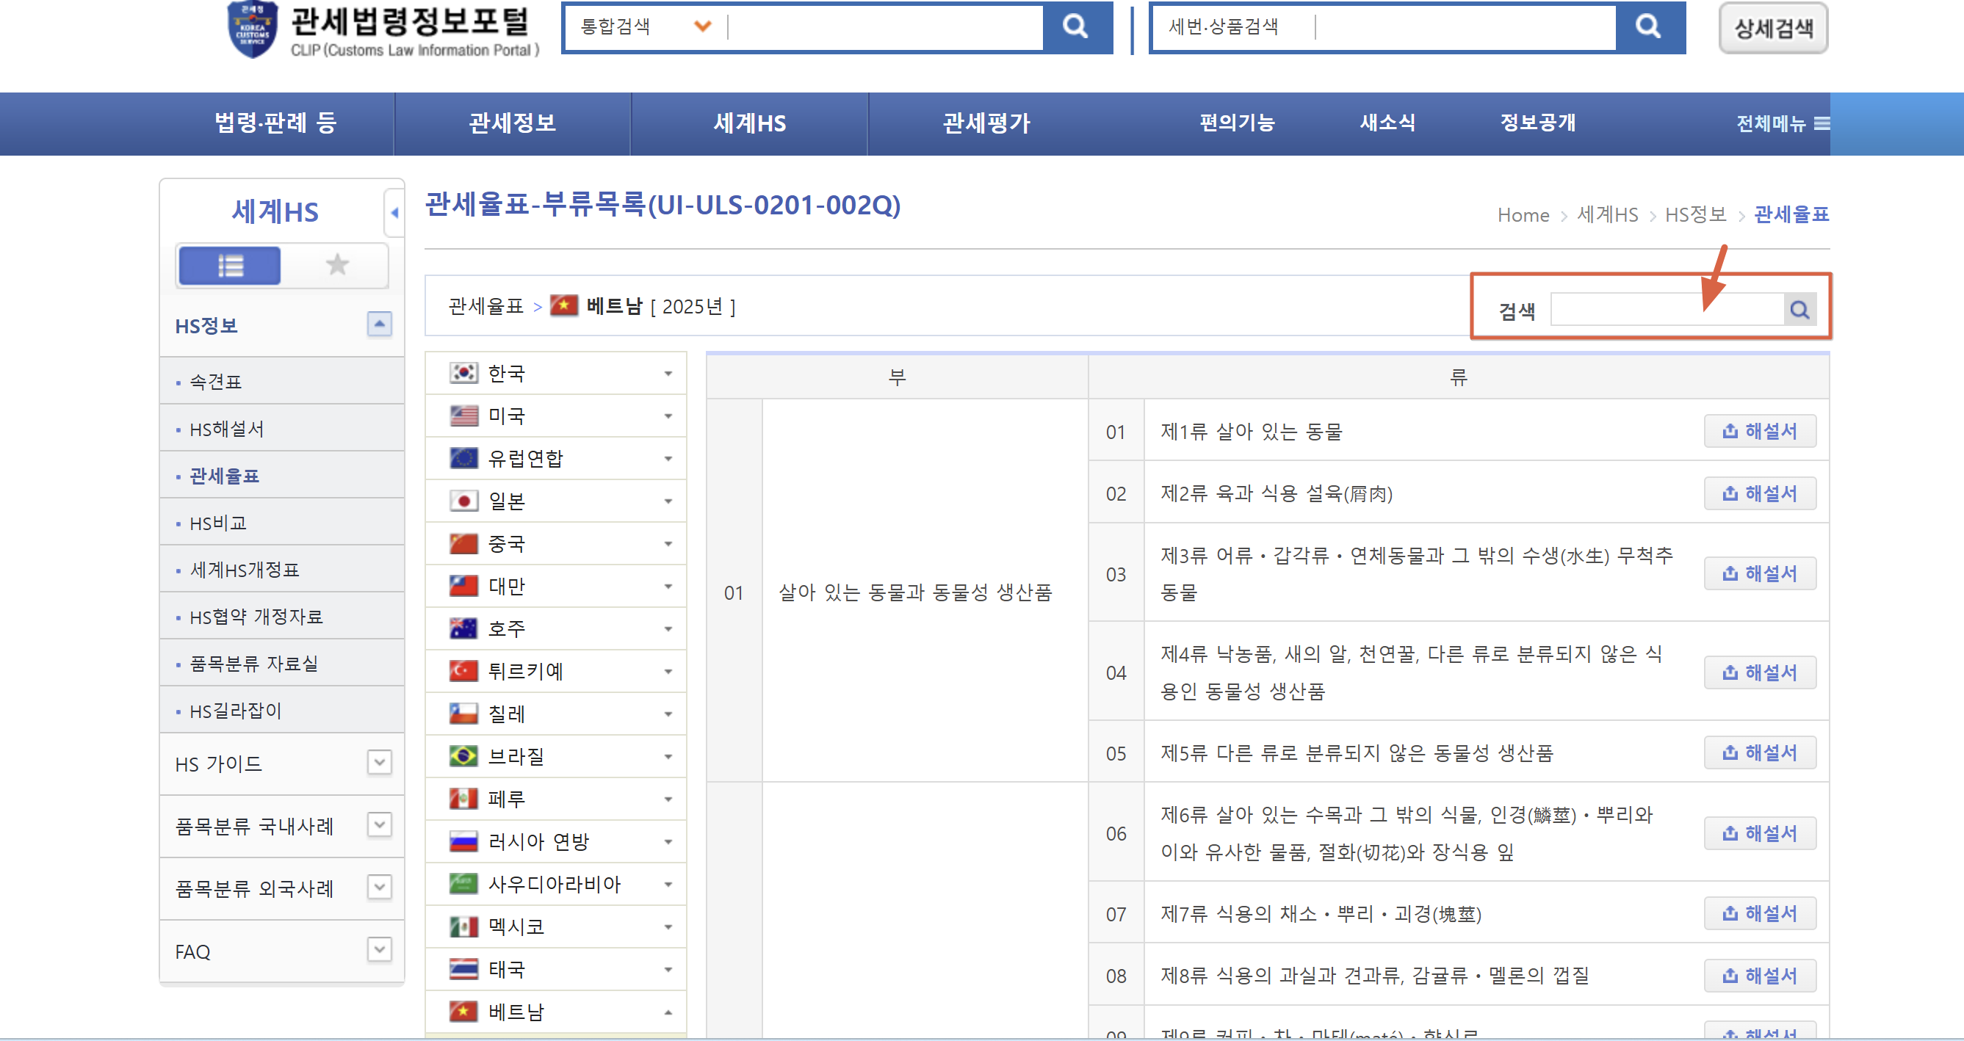The width and height of the screenshot is (1964, 1041).
Task: Click the Türkiye flag icon
Action: tap(463, 670)
